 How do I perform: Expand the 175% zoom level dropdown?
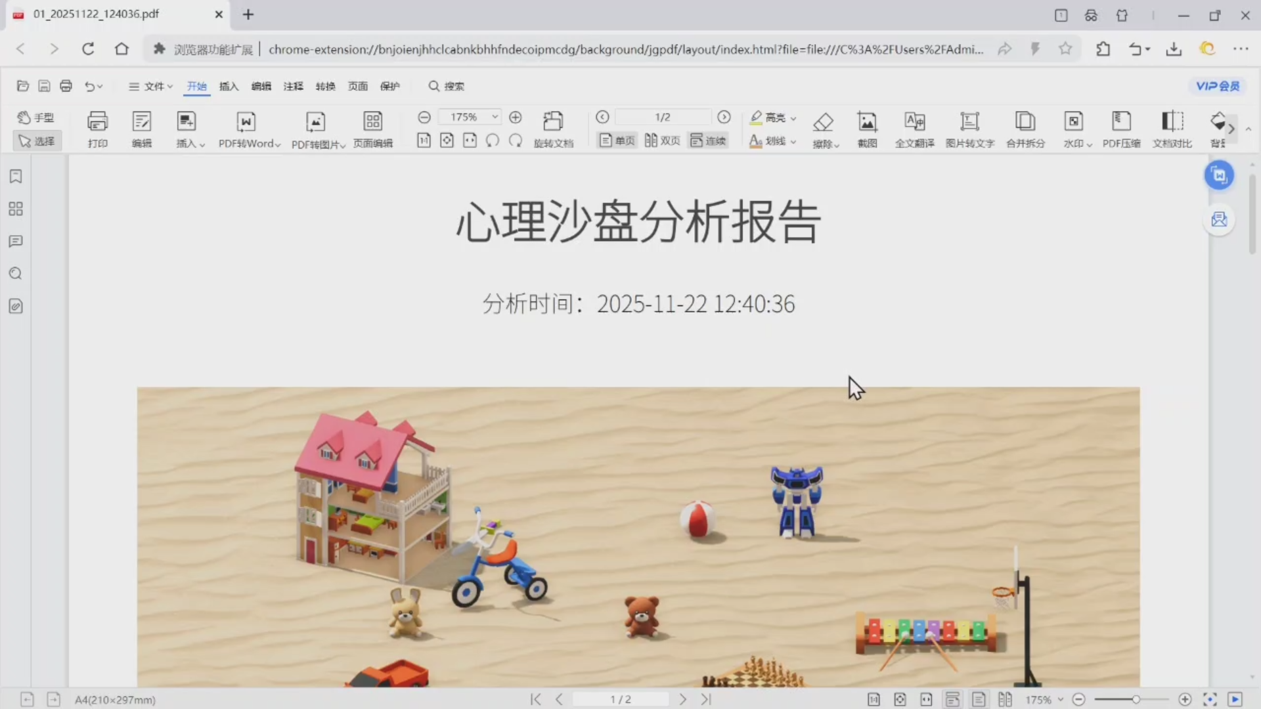(x=495, y=117)
